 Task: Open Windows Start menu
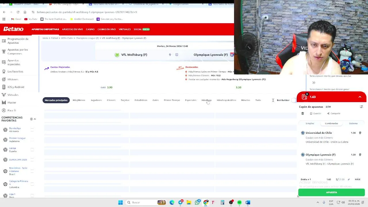click(120, 202)
